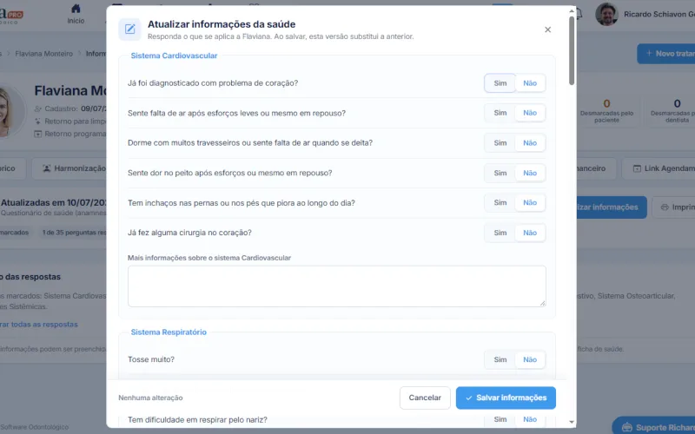Open Ricardo Schiavon user avatar in background
This screenshot has height=434, width=695.
[x=606, y=14]
